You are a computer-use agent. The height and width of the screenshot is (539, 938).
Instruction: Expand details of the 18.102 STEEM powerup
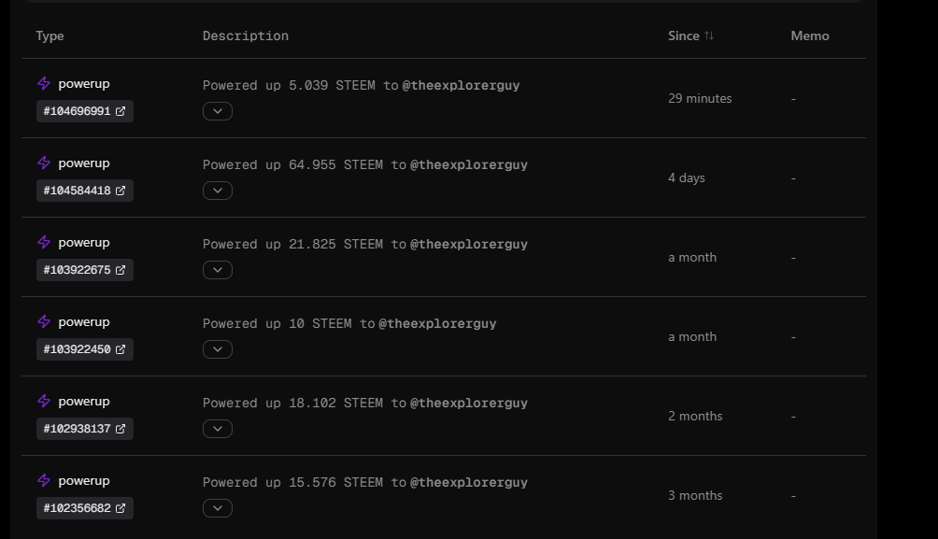point(217,429)
